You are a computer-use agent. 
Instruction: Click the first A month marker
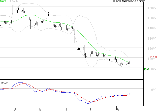click(15, 109)
